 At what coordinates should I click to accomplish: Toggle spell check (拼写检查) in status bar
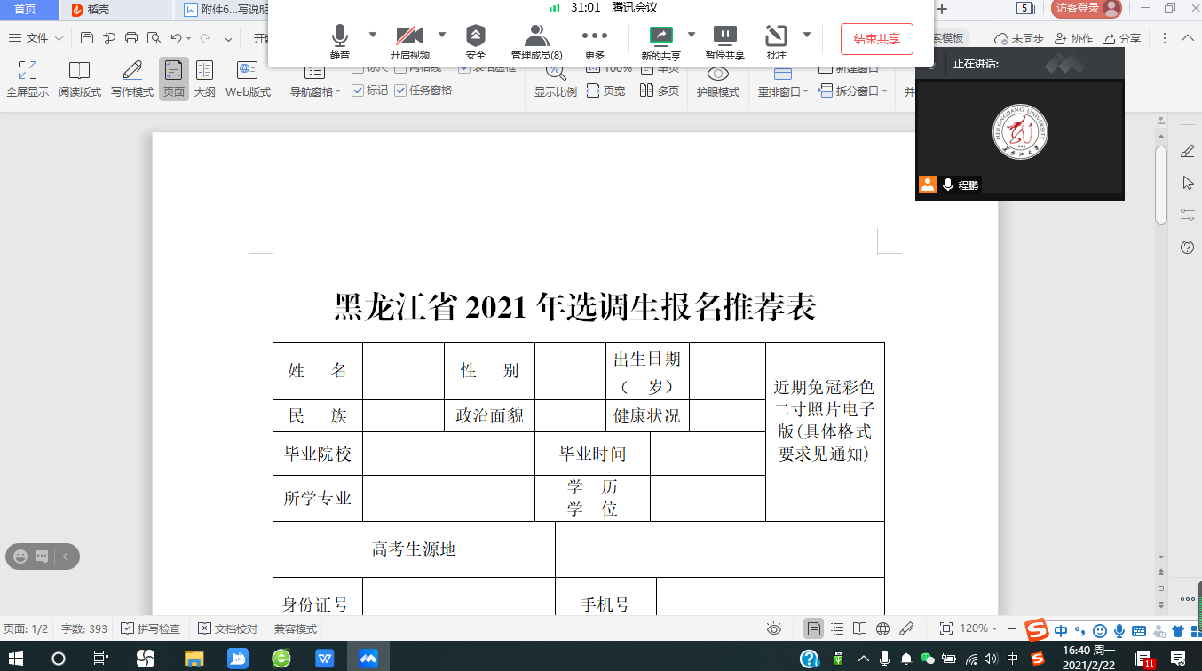(150, 628)
